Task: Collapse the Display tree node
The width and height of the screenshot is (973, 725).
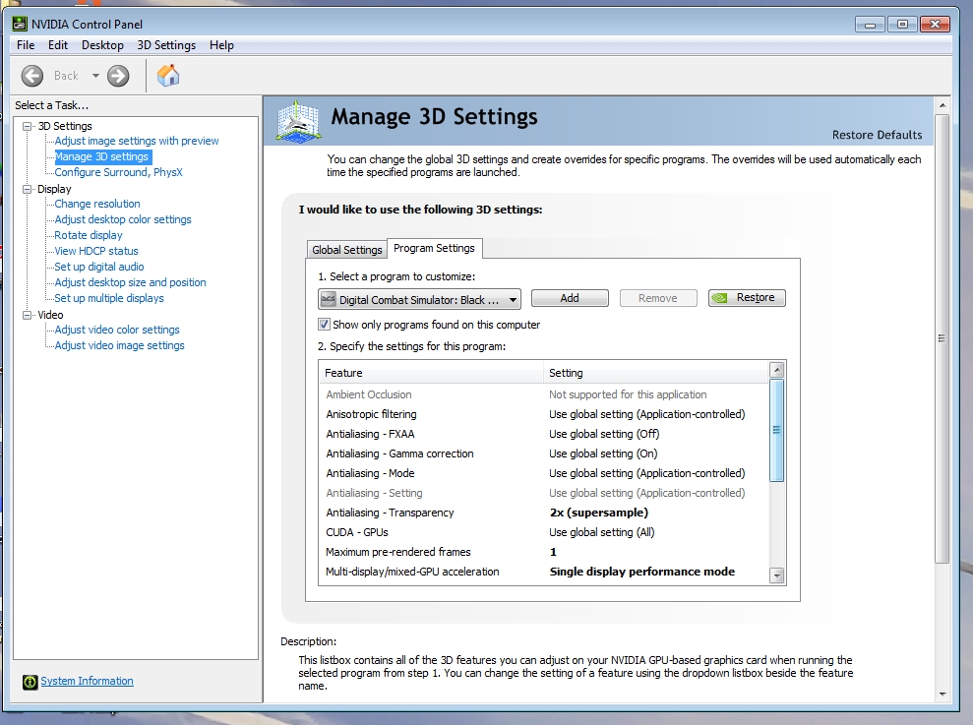Action: (27, 189)
